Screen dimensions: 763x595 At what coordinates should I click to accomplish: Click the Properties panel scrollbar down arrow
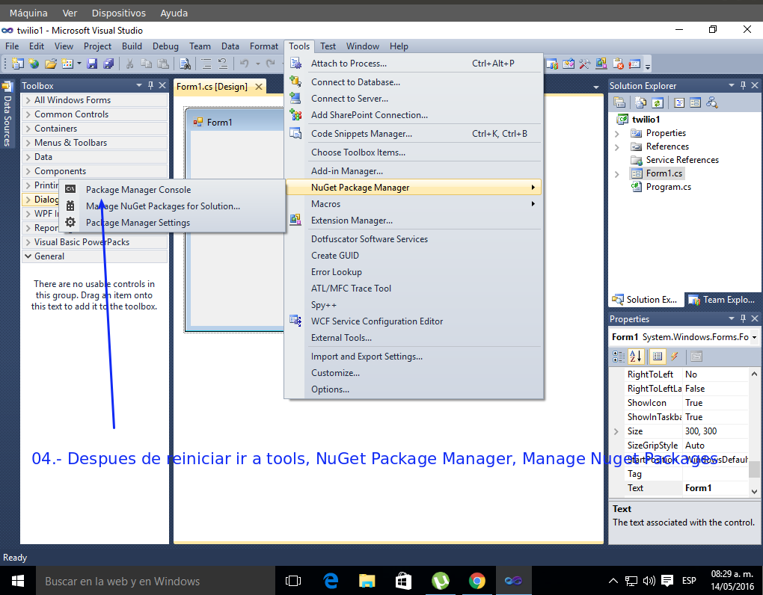pos(754,491)
